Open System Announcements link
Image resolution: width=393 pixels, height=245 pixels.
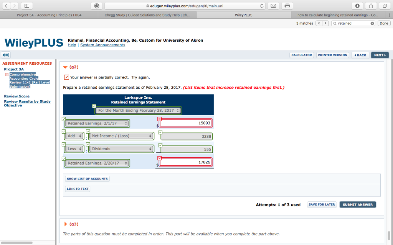(x=102, y=45)
